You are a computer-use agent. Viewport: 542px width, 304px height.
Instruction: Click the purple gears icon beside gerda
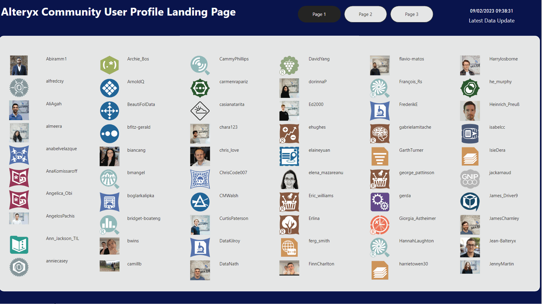380,202
